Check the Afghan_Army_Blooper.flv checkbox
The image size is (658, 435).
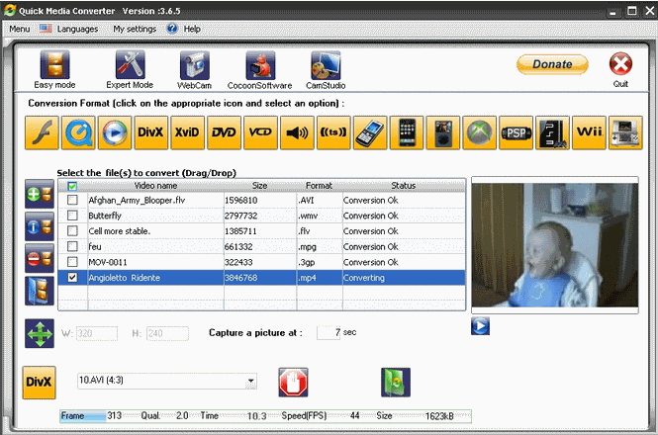click(72, 200)
